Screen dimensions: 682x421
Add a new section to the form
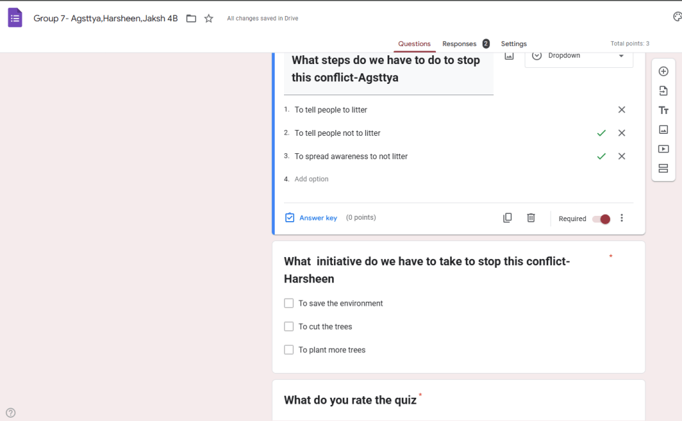(663, 168)
